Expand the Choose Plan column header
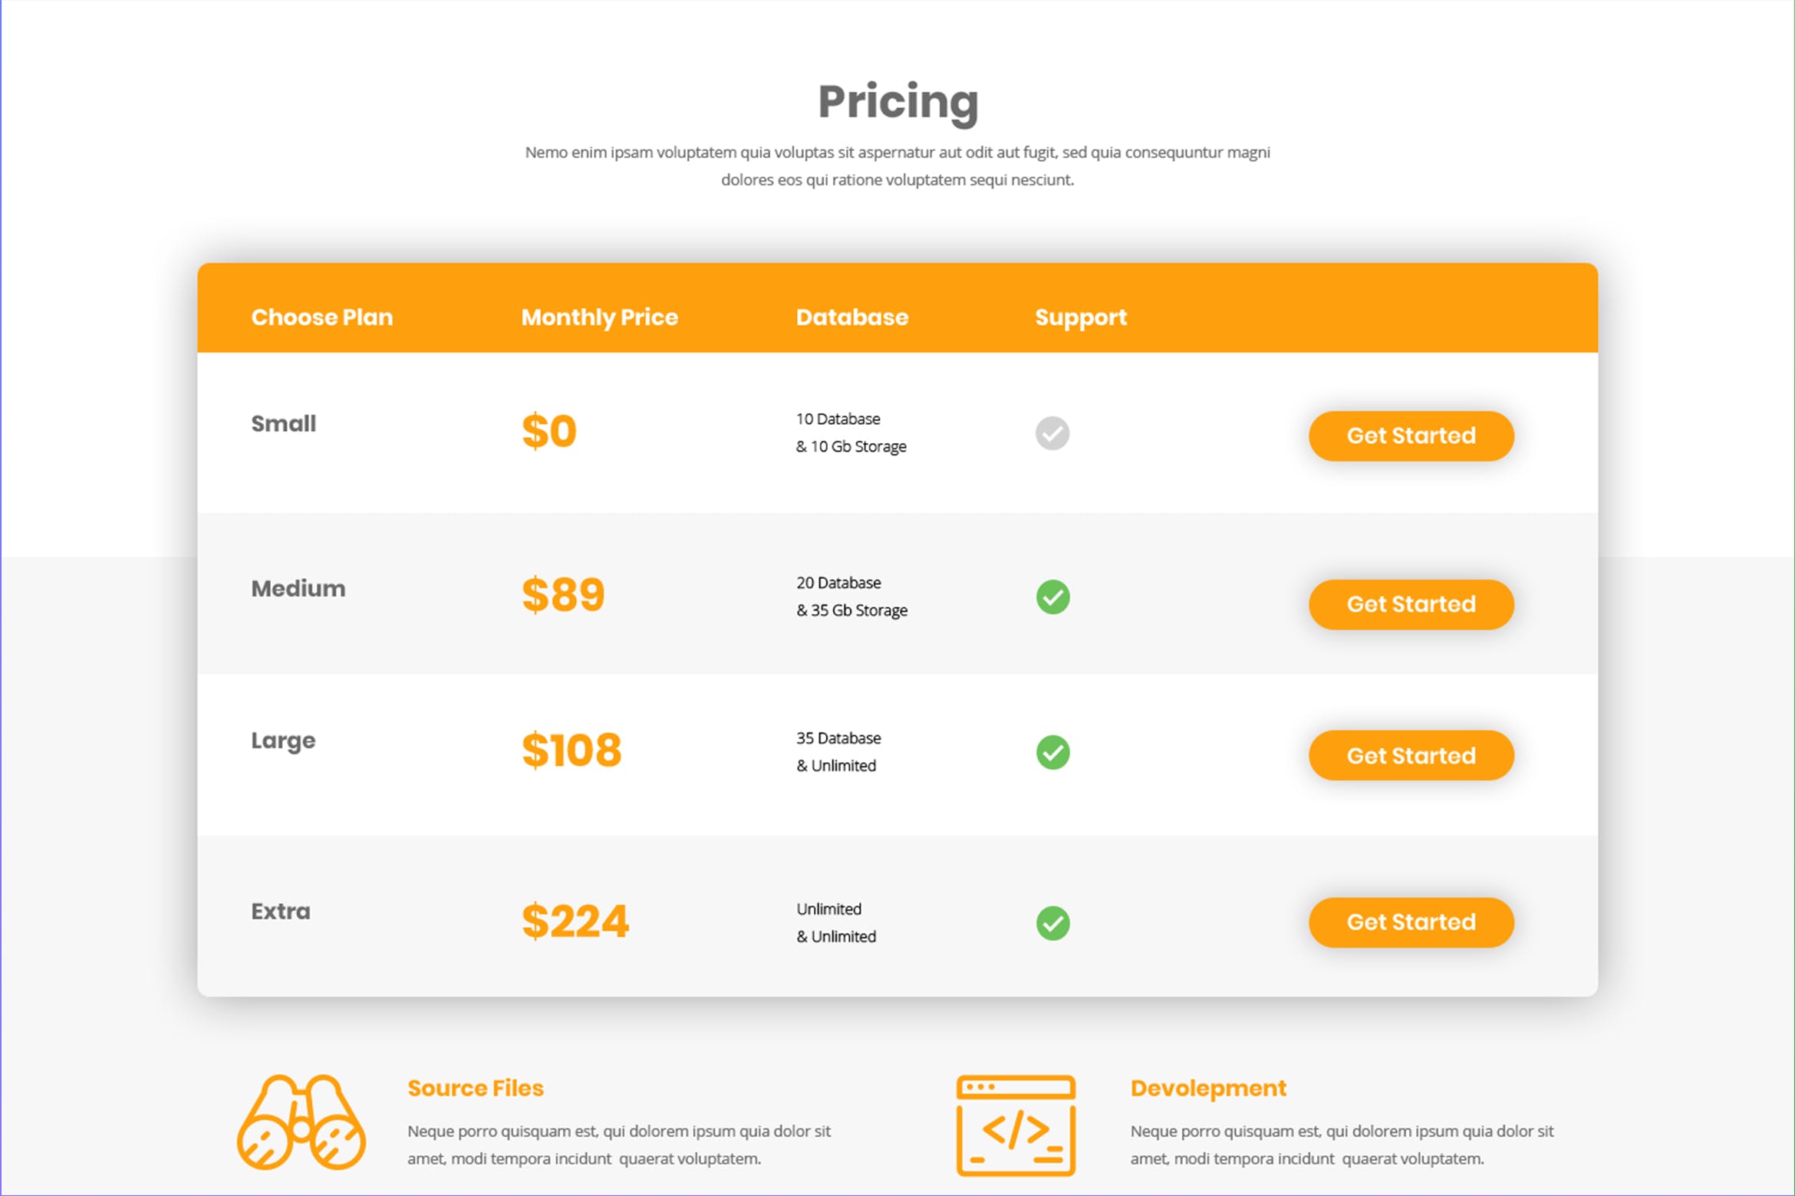This screenshot has width=1795, height=1196. pos(321,317)
